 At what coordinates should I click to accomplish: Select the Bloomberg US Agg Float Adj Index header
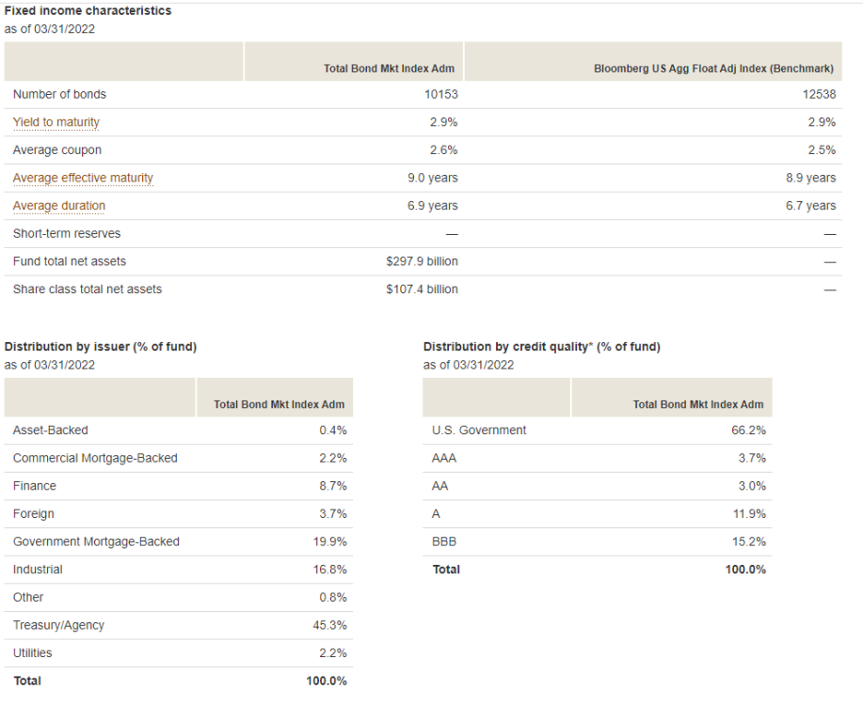(713, 69)
